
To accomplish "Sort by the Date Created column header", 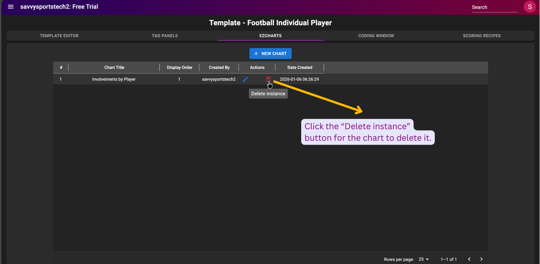I will (300, 67).
